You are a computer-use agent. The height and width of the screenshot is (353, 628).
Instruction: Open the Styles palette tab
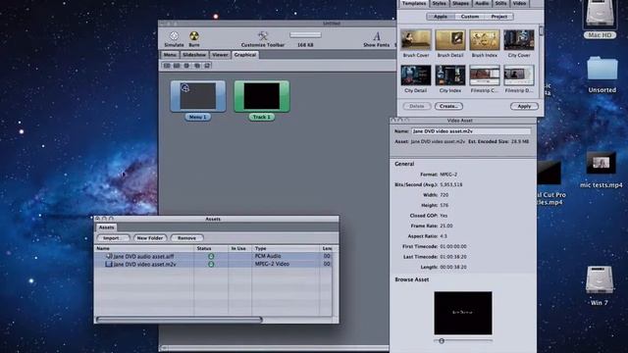point(439,3)
